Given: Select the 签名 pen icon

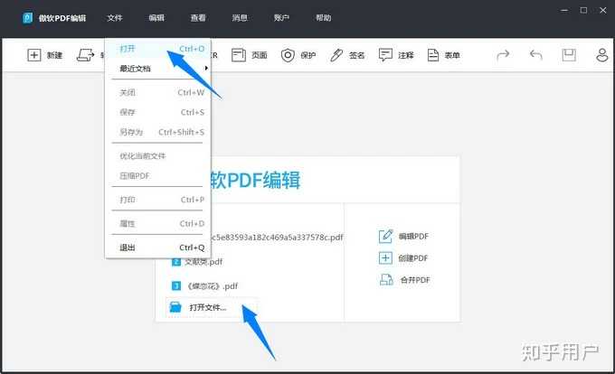Looking at the screenshot, I should (336, 55).
